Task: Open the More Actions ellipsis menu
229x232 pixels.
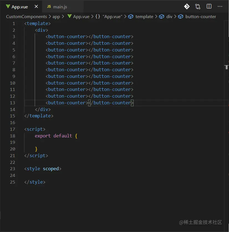Action: (x=220, y=6)
